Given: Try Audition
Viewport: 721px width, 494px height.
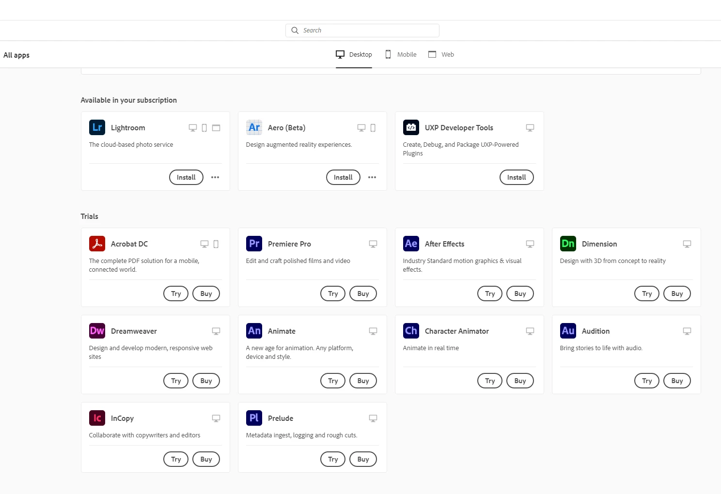Looking at the screenshot, I should pyautogui.click(x=647, y=381).
